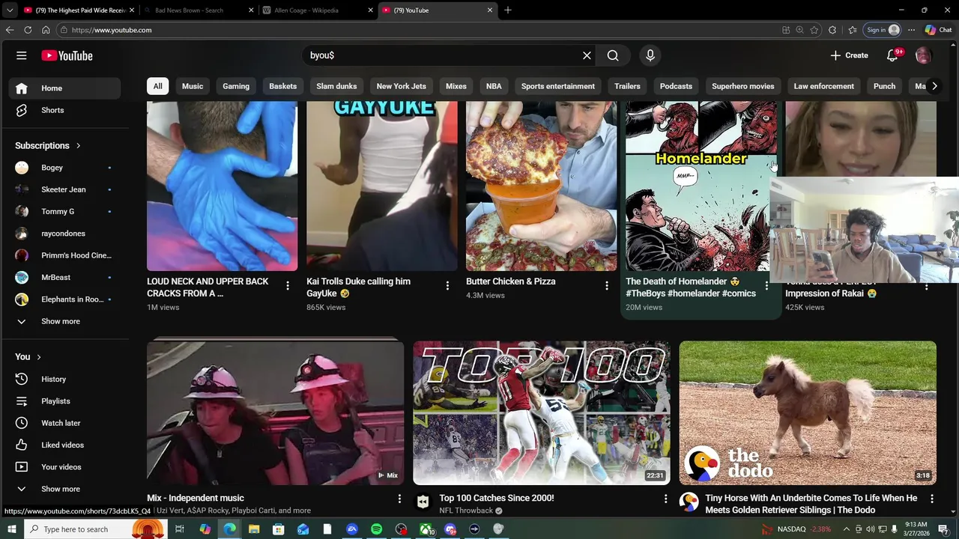
Task: Click the browser Sign in button
Action: pos(882,30)
